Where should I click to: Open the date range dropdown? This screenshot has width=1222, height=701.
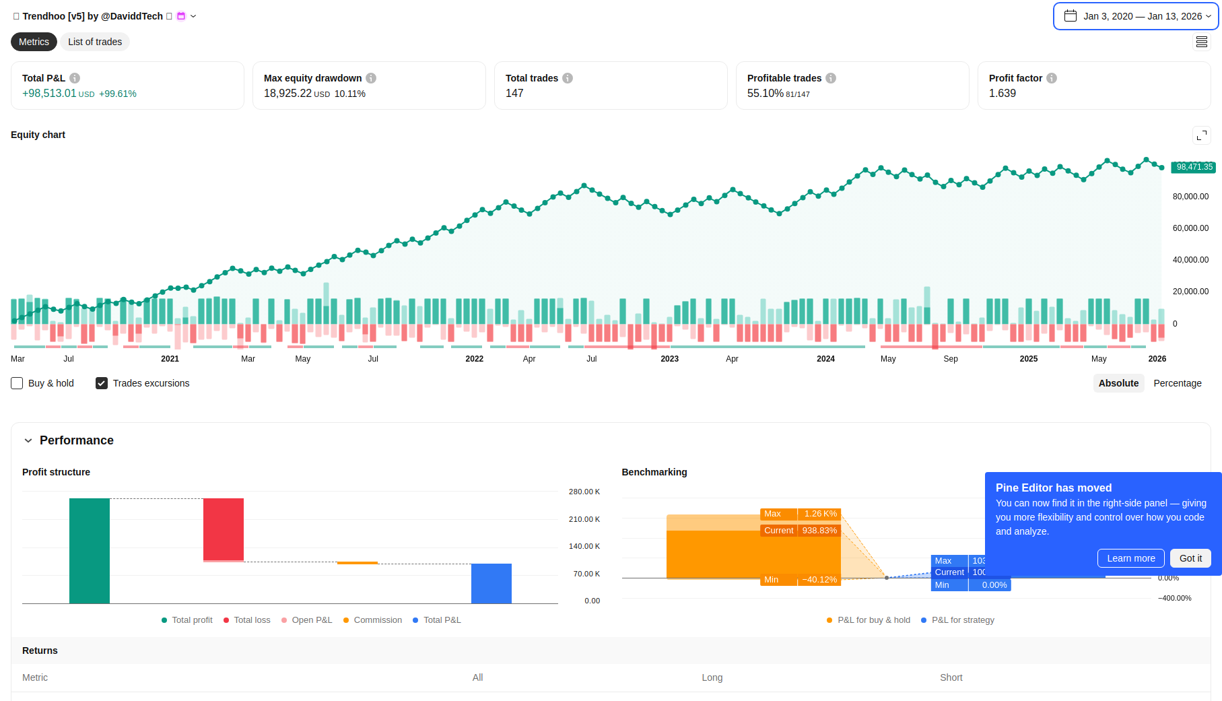click(1135, 16)
